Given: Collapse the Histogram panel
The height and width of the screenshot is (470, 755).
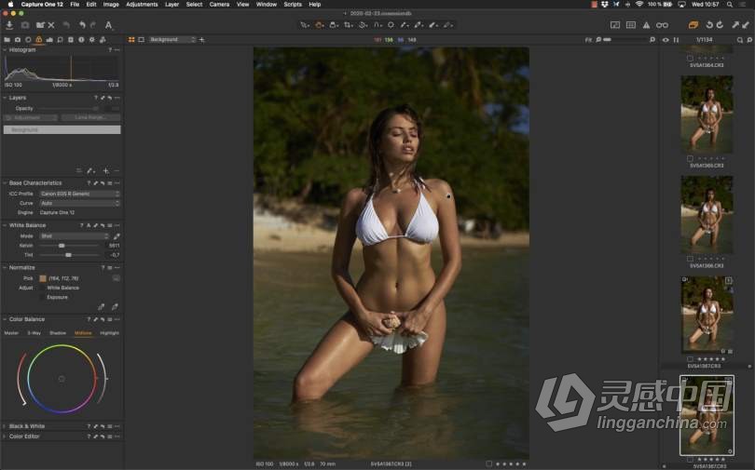Looking at the screenshot, I should pos(5,50).
